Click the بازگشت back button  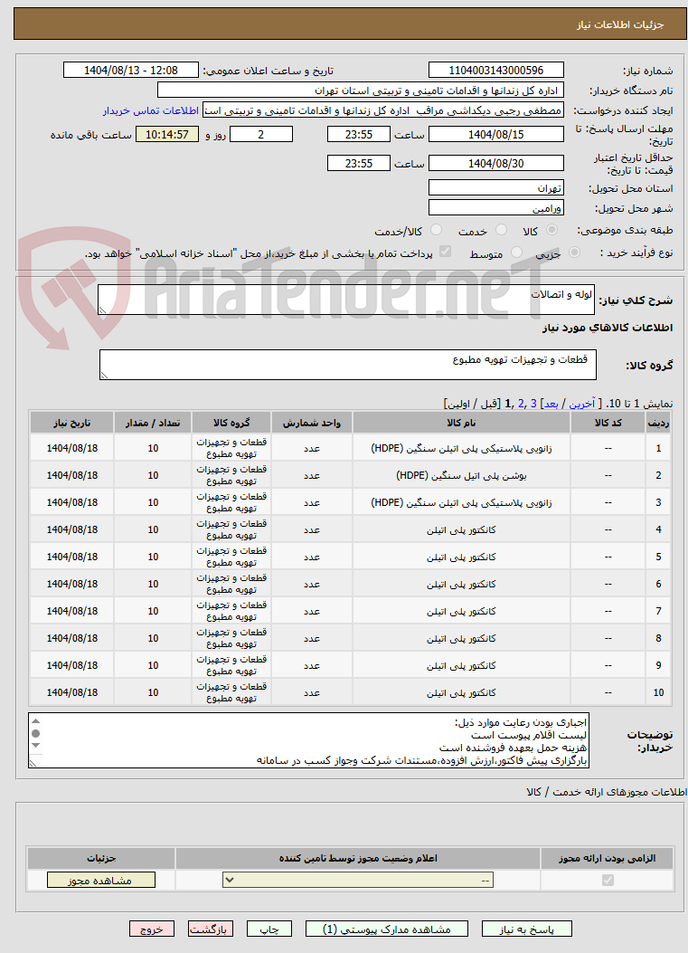[210, 929]
